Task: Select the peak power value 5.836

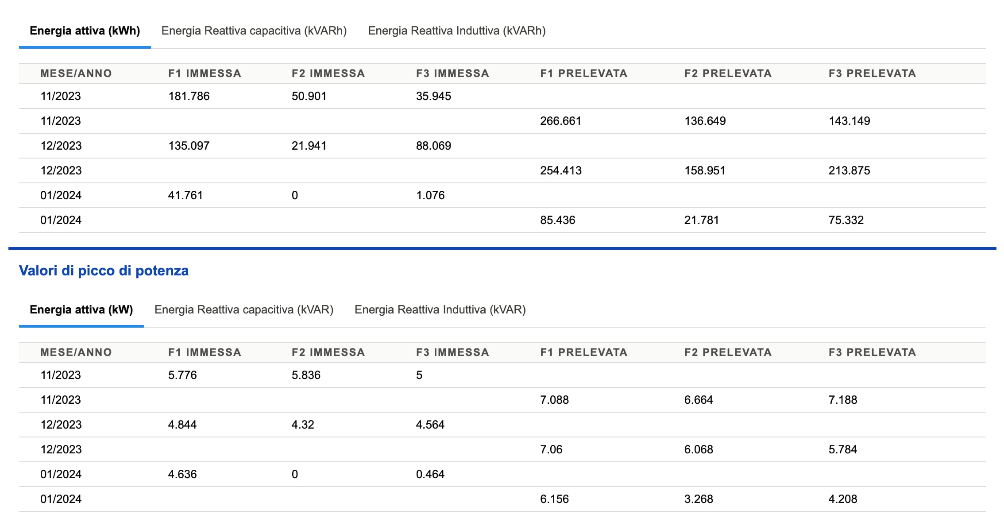Action: click(x=306, y=375)
